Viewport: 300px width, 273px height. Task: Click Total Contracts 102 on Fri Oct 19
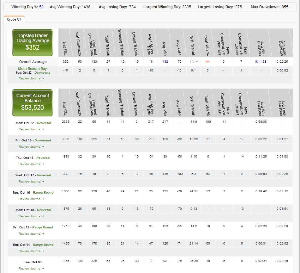pos(80,139)
